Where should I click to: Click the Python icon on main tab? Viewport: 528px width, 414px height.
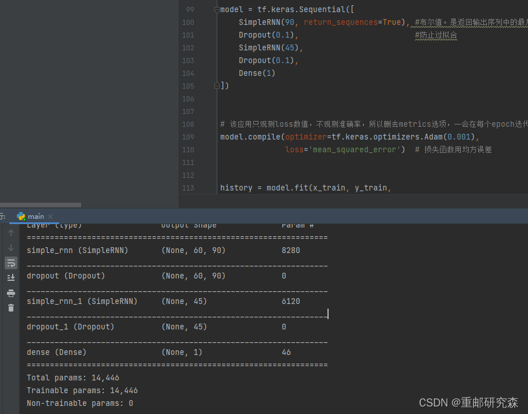click(21, 217)
